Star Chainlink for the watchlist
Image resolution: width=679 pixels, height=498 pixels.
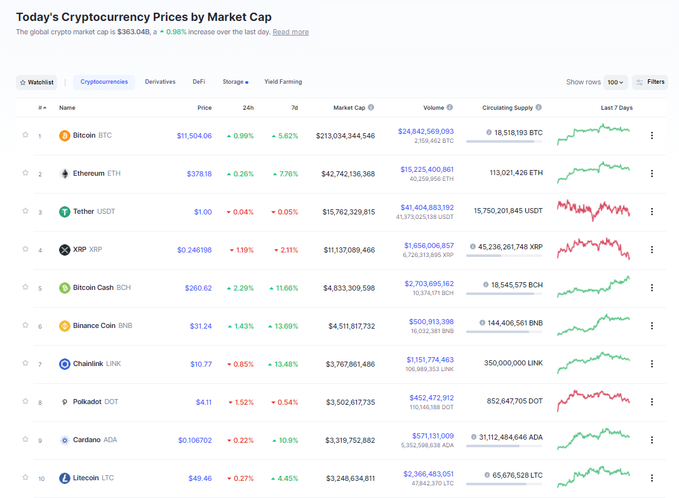coord(25,364)
